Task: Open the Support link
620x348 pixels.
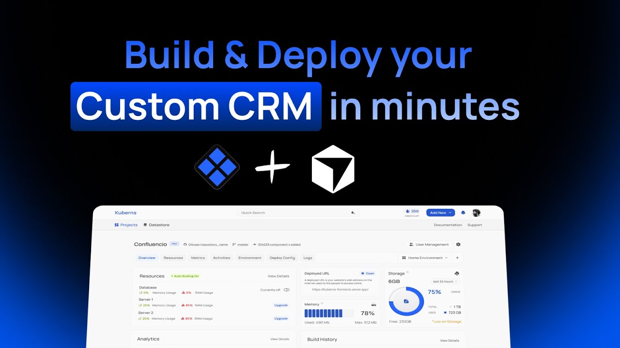Action: [x=475, y=225]
